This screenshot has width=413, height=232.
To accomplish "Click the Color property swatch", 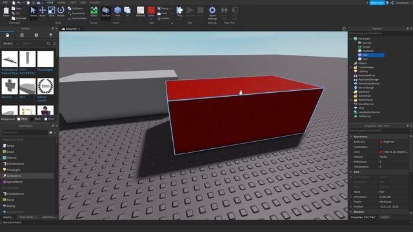I will [381, 152].
